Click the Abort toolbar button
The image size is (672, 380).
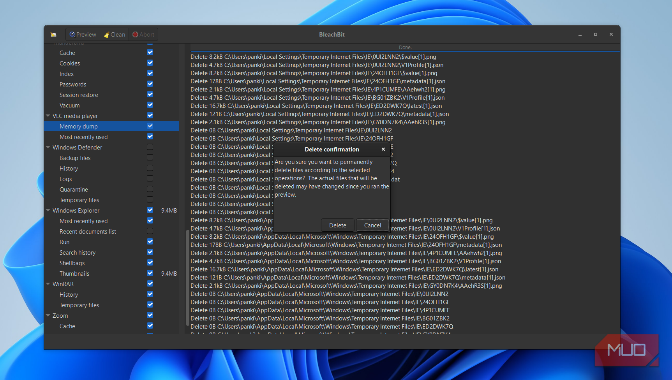143,35
